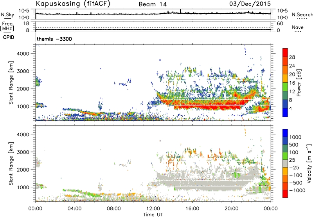Click the '60' label right of the frequency panel
313x217 pixels.
coord(280,24)
